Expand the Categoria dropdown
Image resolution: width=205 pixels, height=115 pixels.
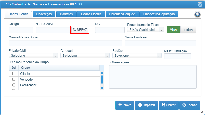pos(85,56)
